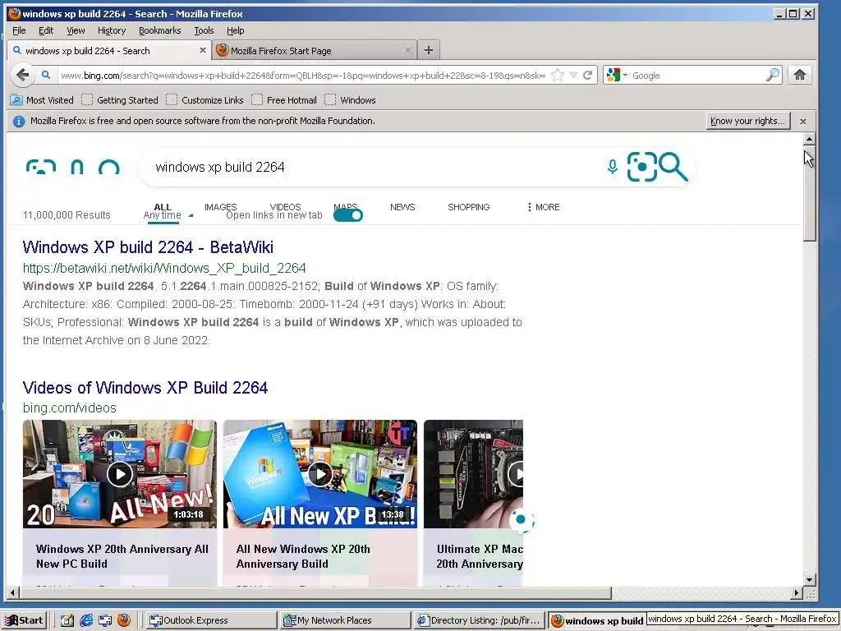Click vertical scrollbar up arrow

809,139
